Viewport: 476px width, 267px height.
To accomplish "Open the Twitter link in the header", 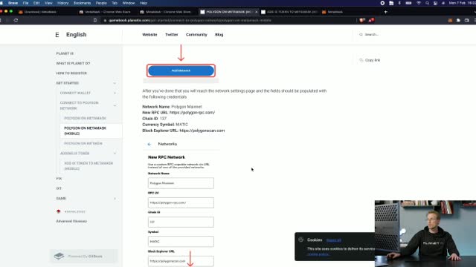I will click(172, 35).
